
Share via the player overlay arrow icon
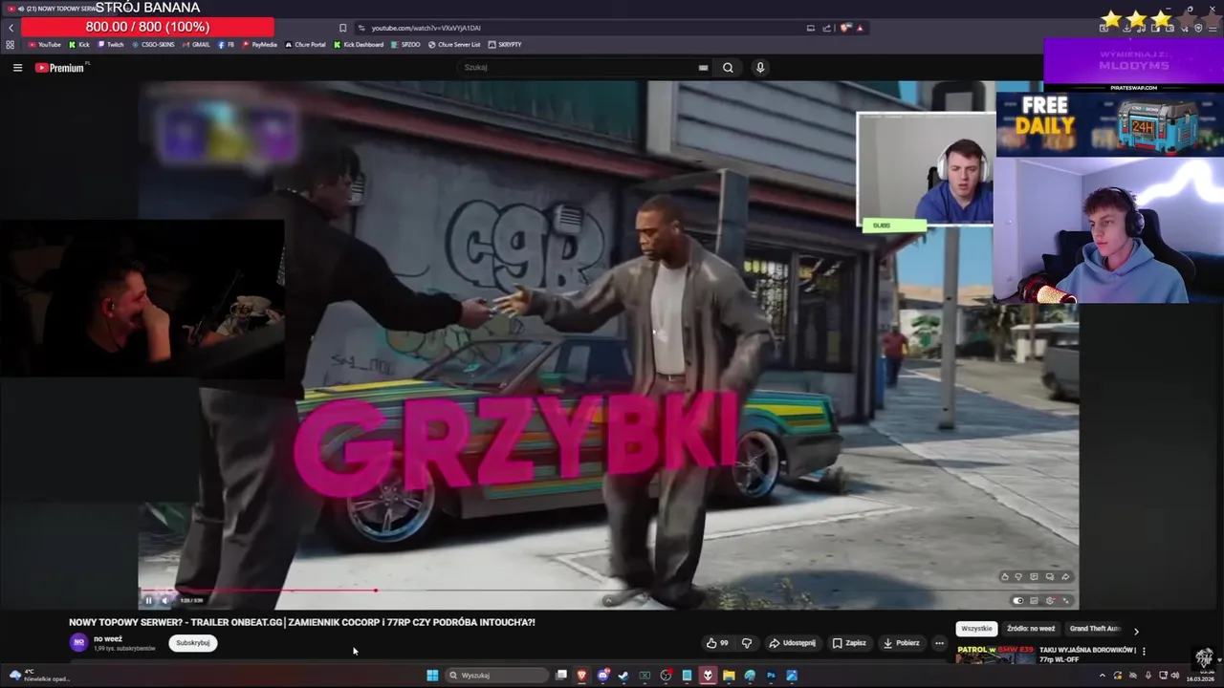click(1065, 577)
